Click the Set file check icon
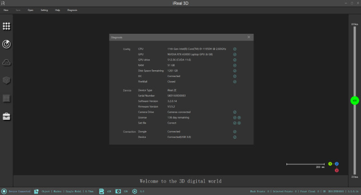This screenshot has width=361, height=195. [x=235, y=123]
